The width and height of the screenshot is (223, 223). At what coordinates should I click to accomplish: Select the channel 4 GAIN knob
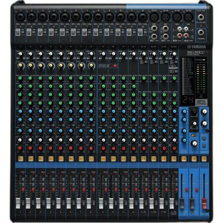coord(51,54)
